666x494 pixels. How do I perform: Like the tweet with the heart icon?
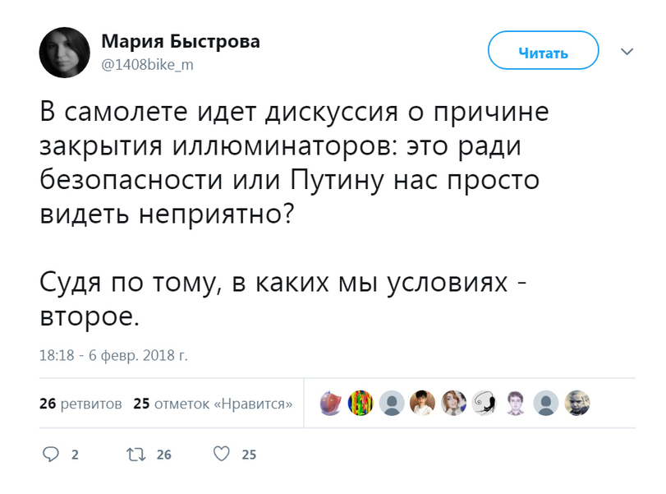click(x=220, y=455)
